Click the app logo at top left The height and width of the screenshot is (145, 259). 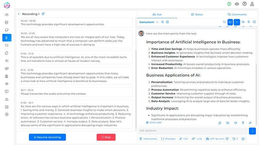coord(7,5)
